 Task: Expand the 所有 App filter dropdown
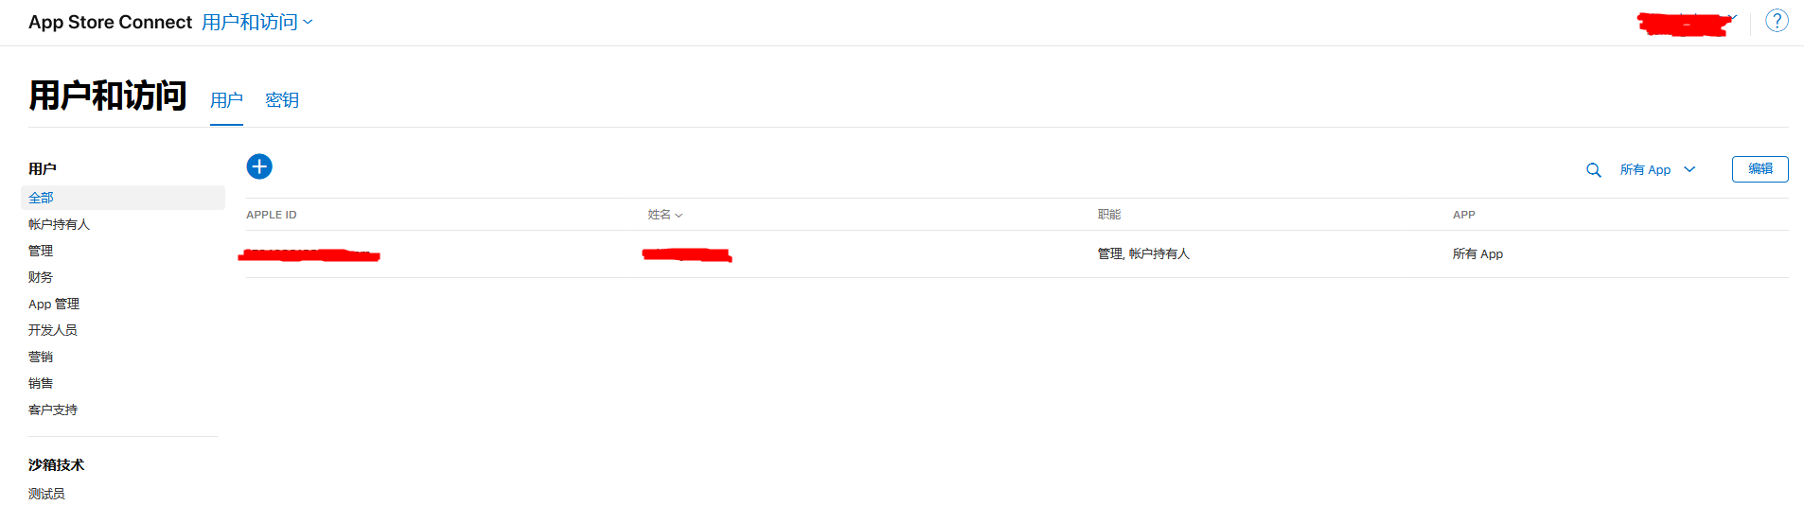pos(1657,170)
